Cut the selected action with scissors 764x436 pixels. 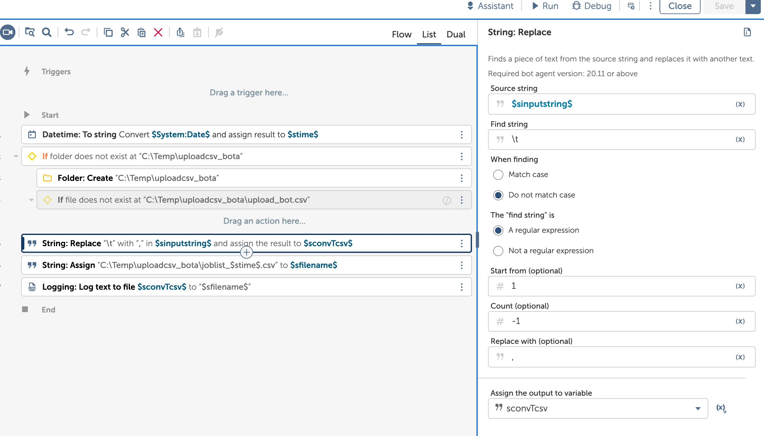[125, 32]
